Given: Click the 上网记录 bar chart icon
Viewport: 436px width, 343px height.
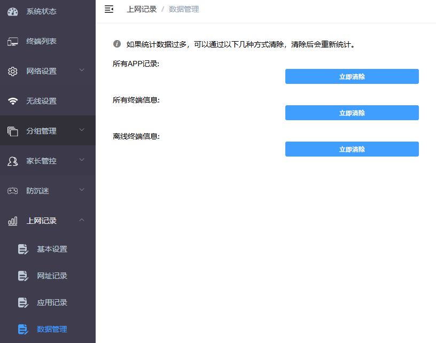Looking at the screenshot, I should (13, 221).
